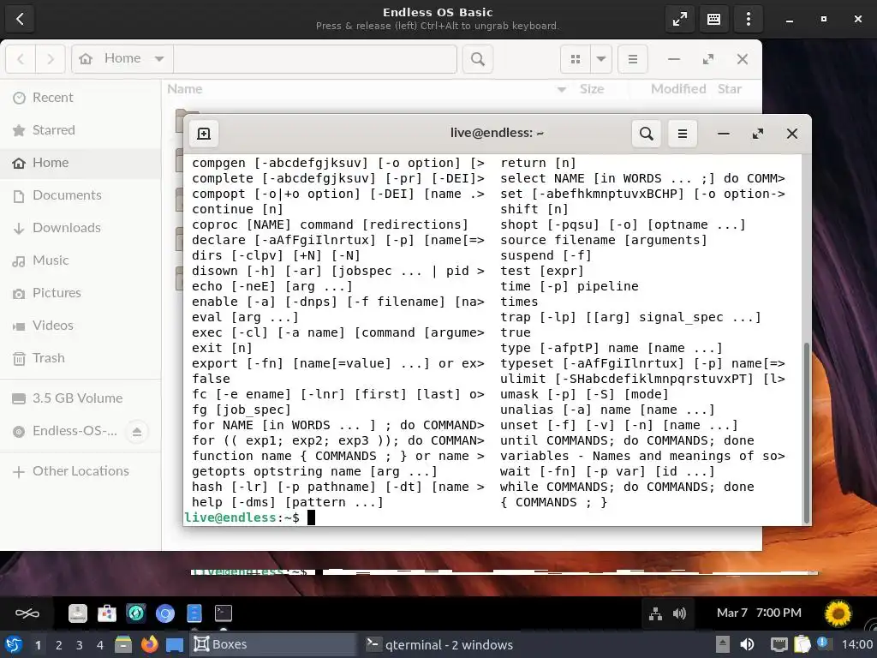Open the Boxes three-dot menu
The height and width of the screenshot is (658, 877).
click(x=749, y=19)
